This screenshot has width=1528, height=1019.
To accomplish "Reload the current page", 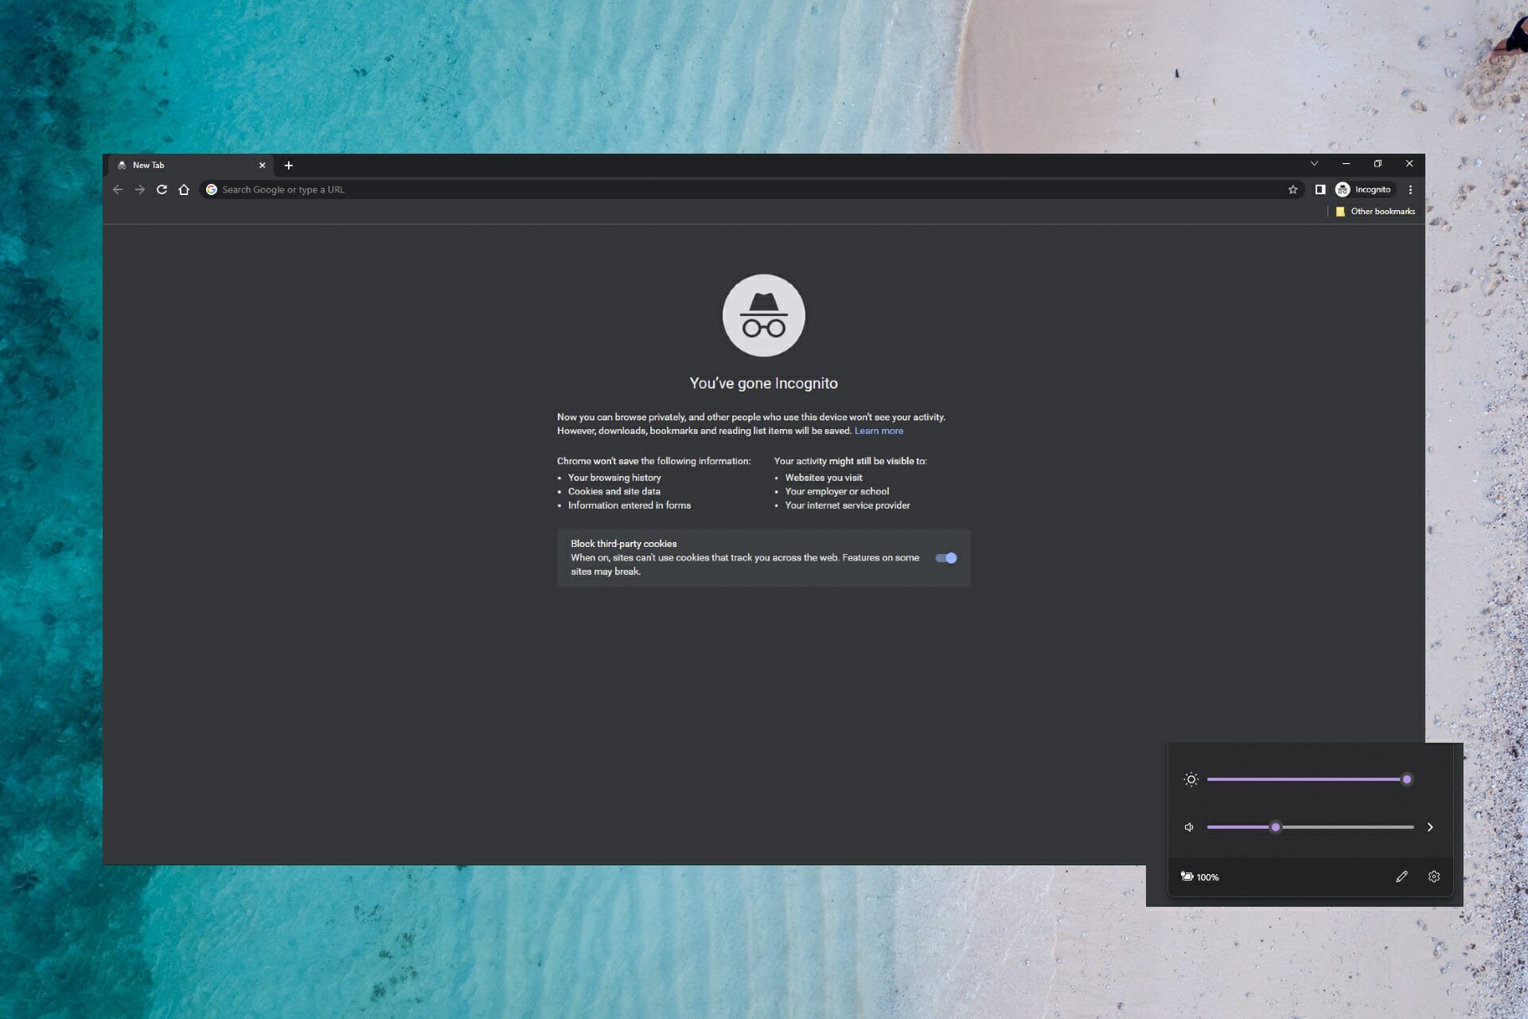I will [162, 189].
